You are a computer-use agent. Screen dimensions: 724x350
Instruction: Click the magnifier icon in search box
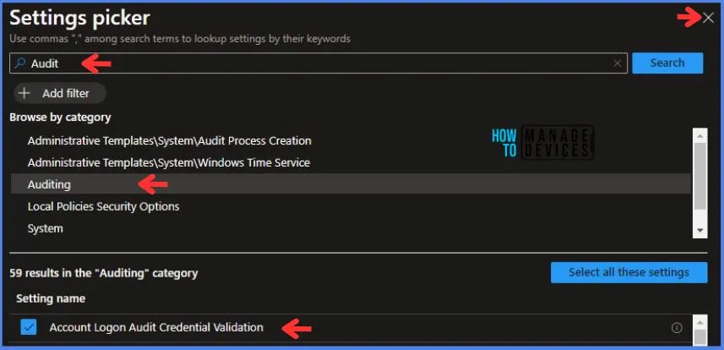[x=19, y=63]
